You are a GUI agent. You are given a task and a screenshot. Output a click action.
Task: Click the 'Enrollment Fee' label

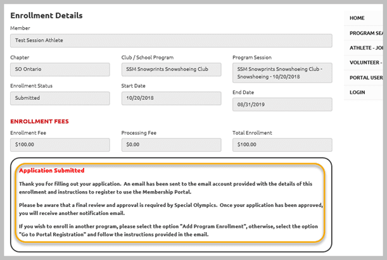click(28, 133)
